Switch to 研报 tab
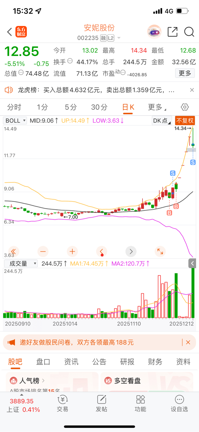Screen dimensions: 199x432 [127, 362]
